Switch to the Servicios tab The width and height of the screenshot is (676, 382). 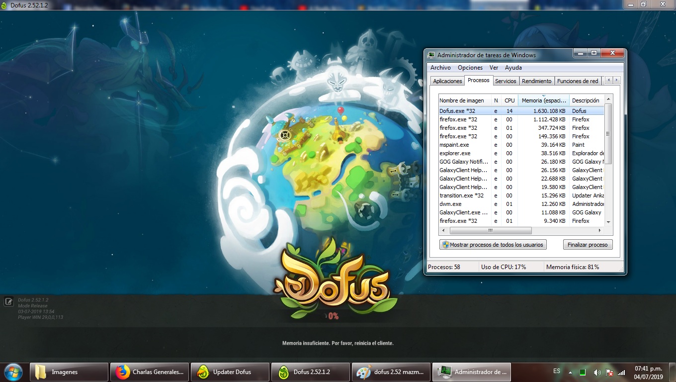click(x=506, y=81)
